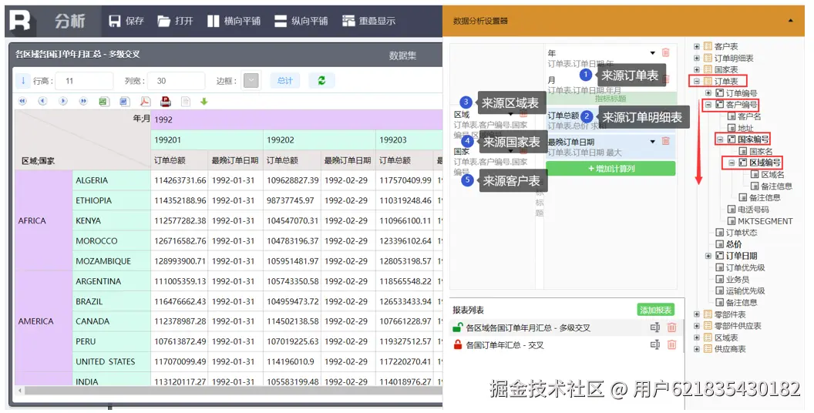Click the R application logo
The image size is (814, 413).
coord(21,21)
